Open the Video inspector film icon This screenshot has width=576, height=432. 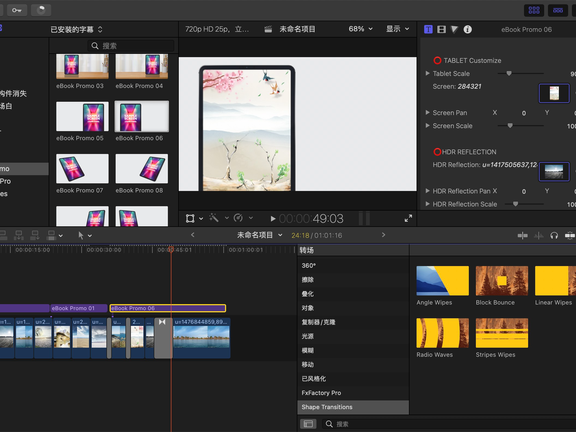(441, 29)
